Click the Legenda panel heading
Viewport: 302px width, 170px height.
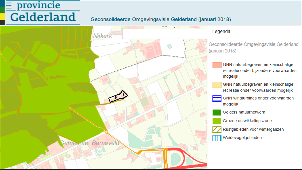click(221, 31)
